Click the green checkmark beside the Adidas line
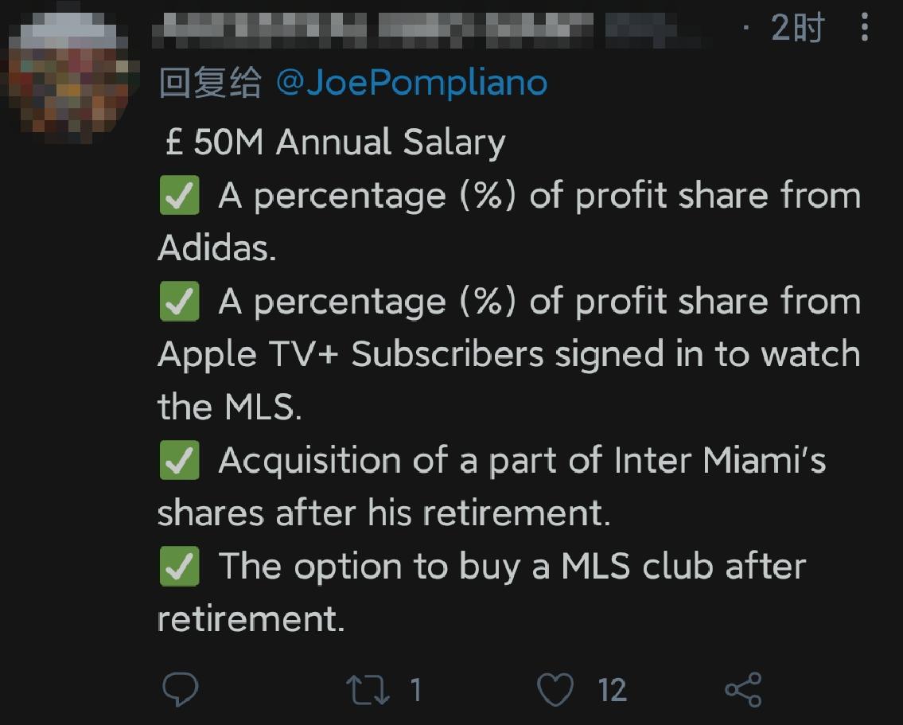This screenshot has height=725, width=903. tap(179, 197)
